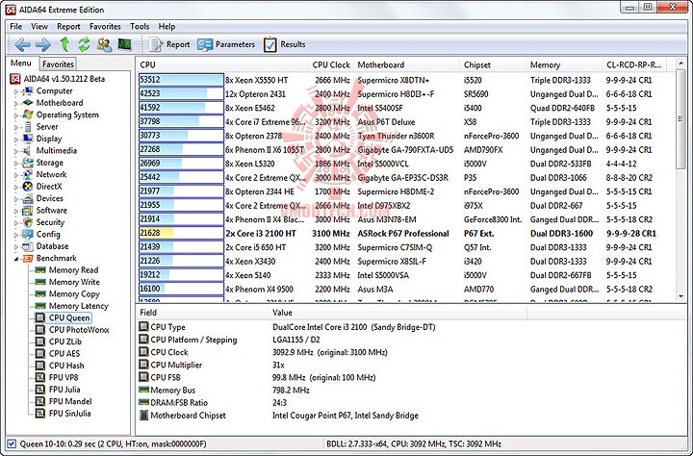This screenshot has height=456, width=693.
Task: Expand the Server tree node
Action: point(16,127)
